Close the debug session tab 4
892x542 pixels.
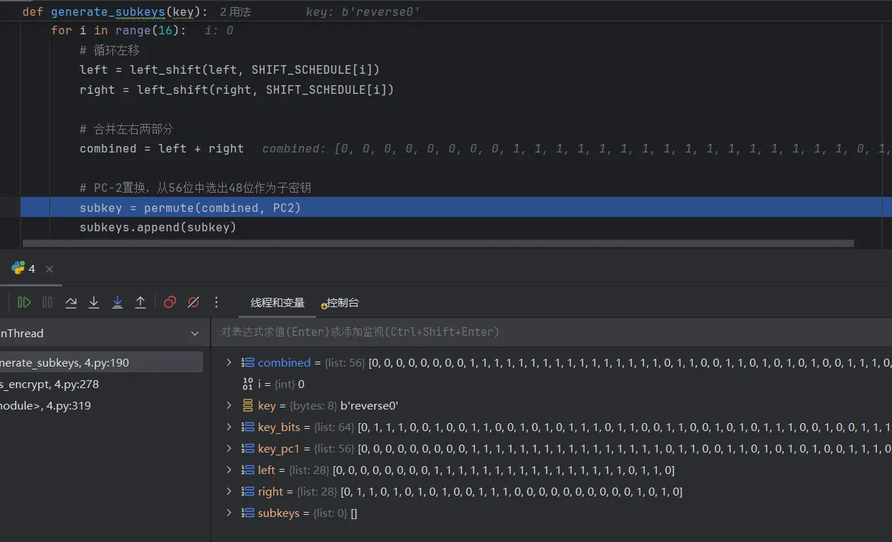pos(49,269)
